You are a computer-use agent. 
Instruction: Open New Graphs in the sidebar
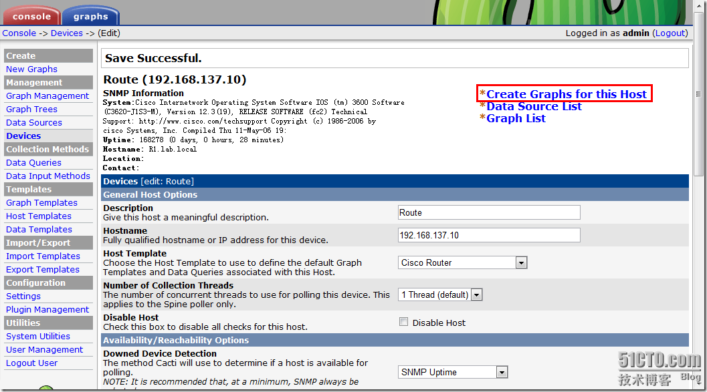(x=31, y=69)
